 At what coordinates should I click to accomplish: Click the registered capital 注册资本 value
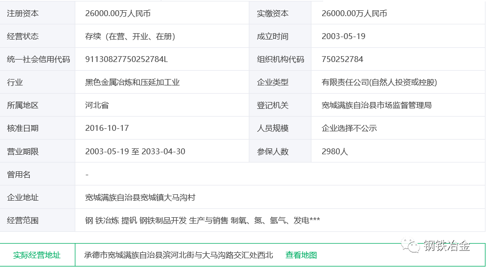tap(117, 13)
